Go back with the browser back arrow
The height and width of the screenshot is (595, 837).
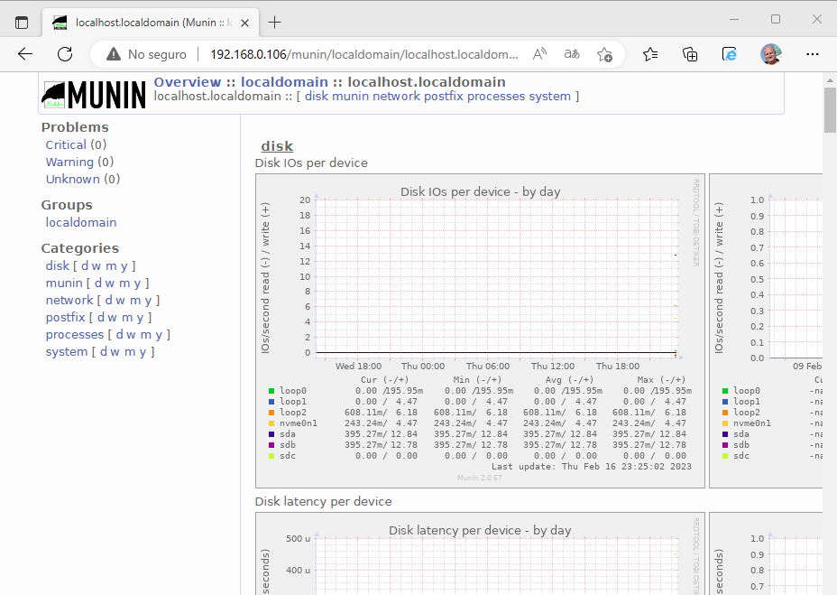point(25,54)
